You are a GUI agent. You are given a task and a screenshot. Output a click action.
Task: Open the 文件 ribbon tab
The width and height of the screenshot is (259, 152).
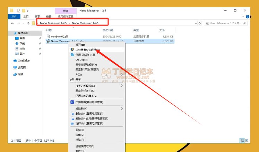click(x=14, y=17)
